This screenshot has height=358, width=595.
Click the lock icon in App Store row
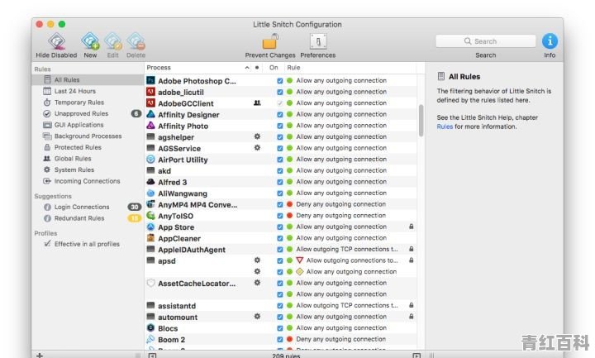pos(412,227)
